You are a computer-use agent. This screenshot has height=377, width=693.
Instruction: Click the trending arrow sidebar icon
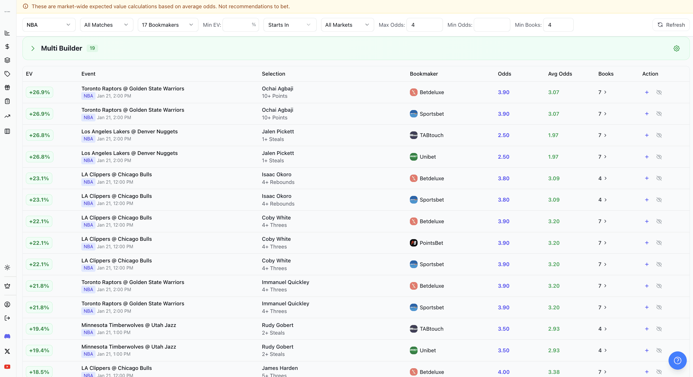[x=7, y=116]
